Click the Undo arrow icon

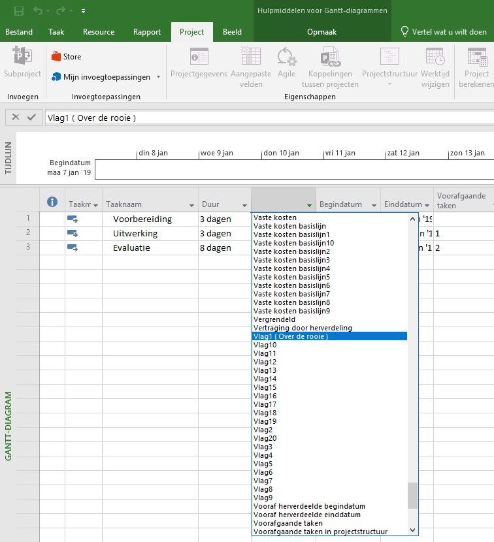38,11
